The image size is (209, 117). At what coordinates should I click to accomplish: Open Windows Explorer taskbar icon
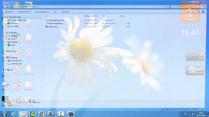(23, 114)
